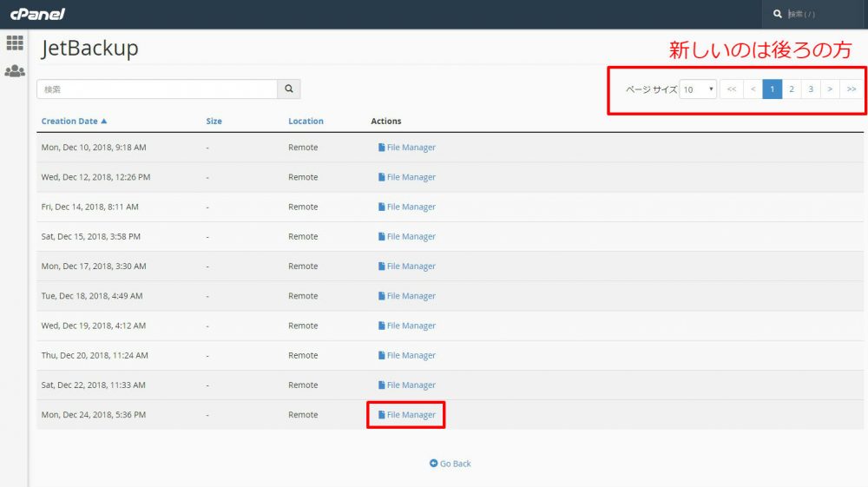Click the magnifier search button
Viewport: 868px width, 487px height.
tap(289, 89)
